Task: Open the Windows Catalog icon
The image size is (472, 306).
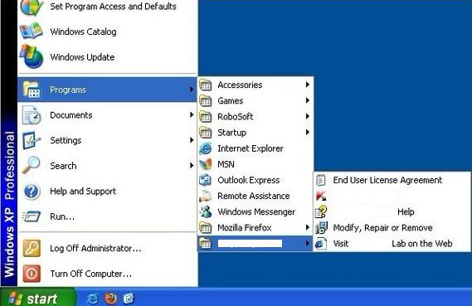Action: (32, 32)
